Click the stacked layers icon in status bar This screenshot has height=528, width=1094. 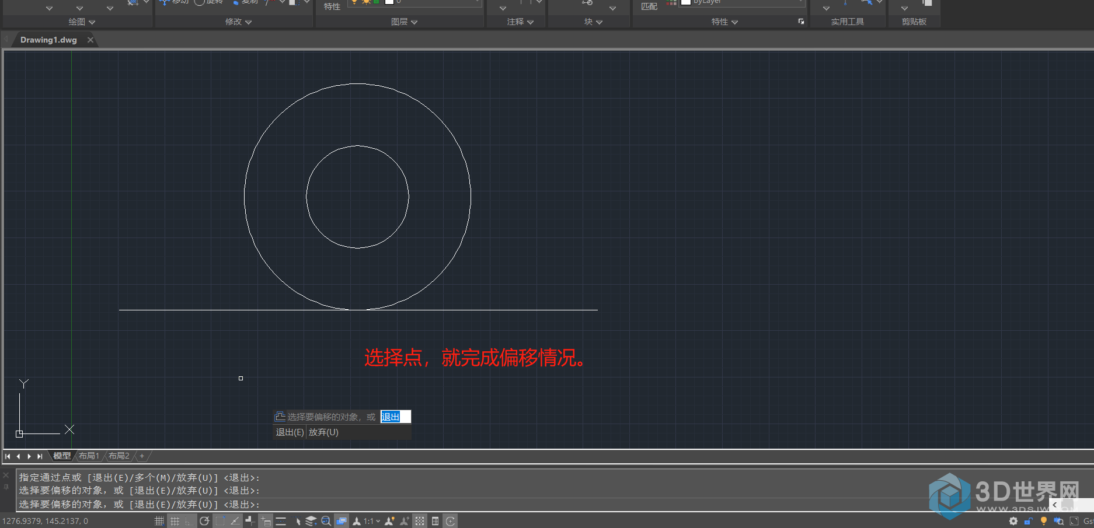click(x=311, y=521)
